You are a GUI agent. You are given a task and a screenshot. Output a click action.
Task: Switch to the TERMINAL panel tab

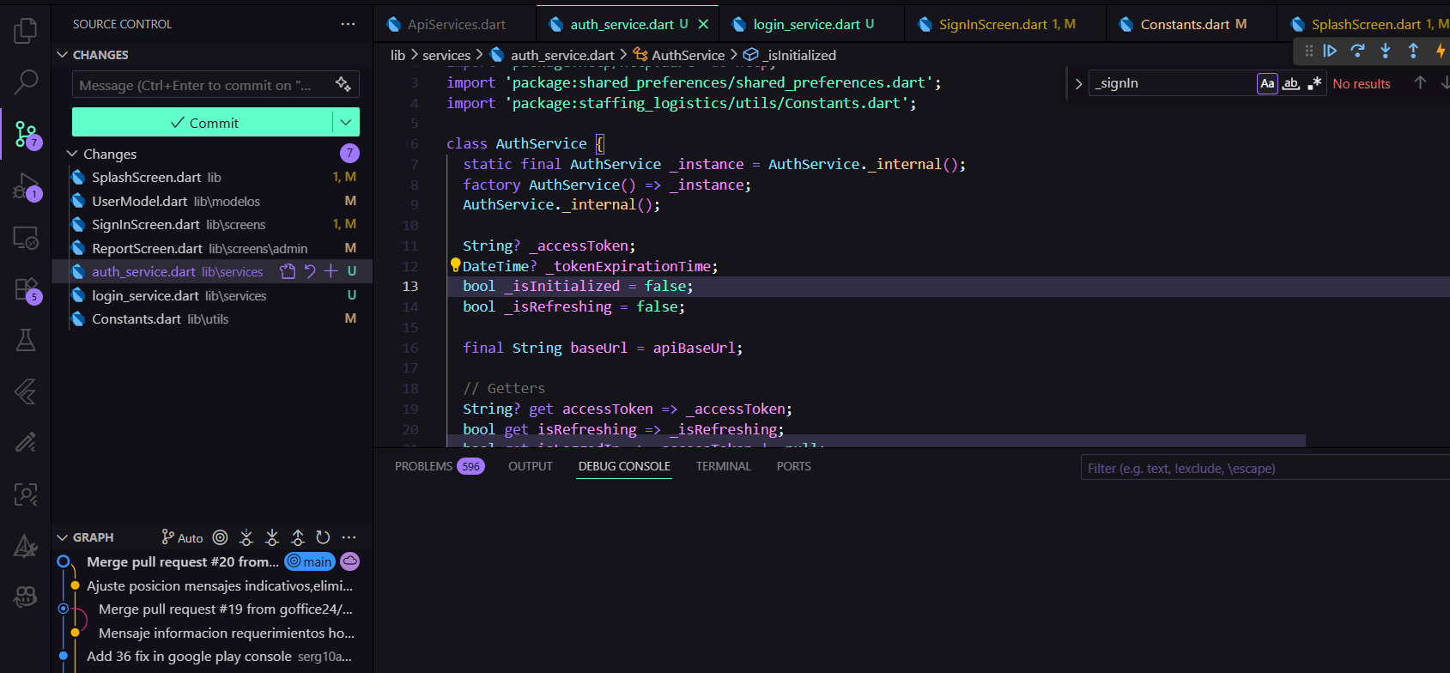(x=723, y=466)
